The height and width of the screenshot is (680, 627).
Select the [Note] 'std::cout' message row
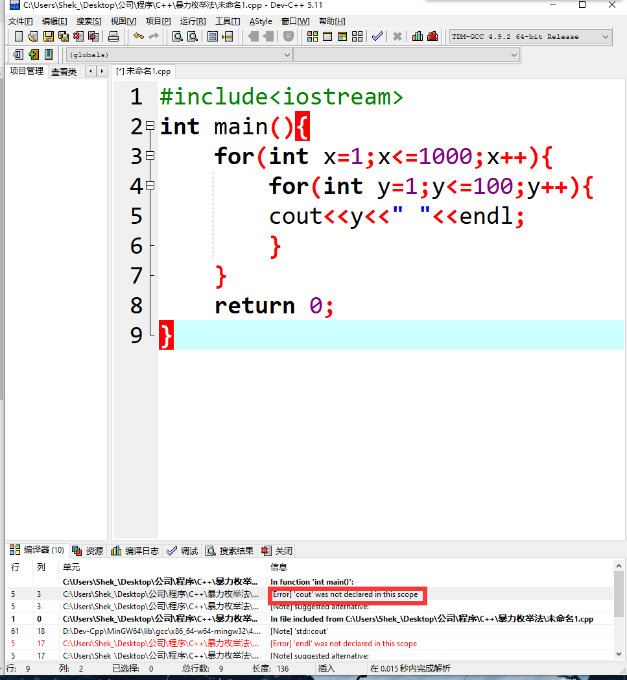(310, 631)
